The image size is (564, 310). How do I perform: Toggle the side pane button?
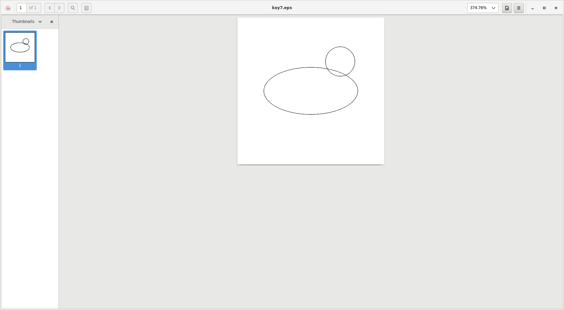[x=86, y=8]
